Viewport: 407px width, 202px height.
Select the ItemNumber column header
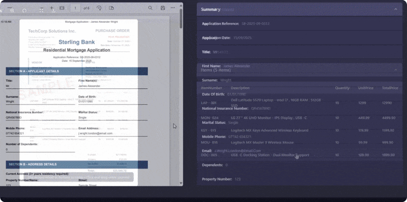tap(211, 88)
